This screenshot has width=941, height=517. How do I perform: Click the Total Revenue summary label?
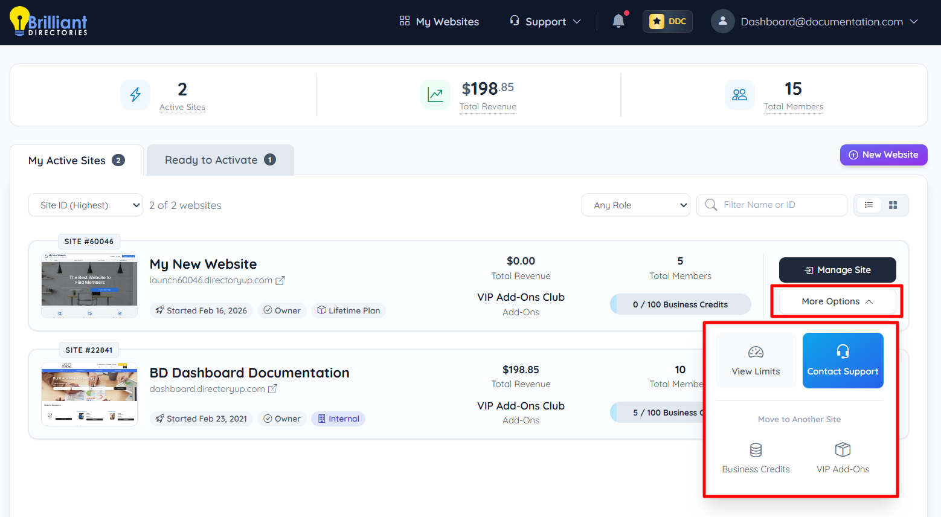[488, 106]
